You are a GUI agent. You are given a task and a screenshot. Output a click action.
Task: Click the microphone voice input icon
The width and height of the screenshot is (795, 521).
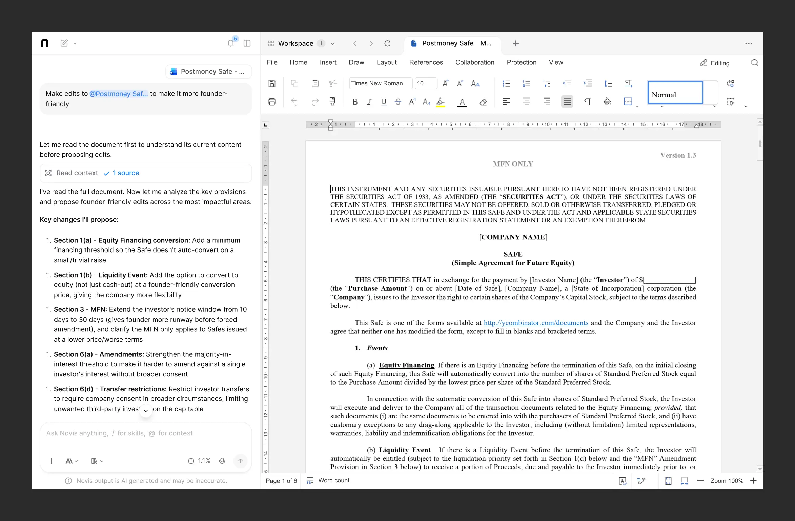222,461
